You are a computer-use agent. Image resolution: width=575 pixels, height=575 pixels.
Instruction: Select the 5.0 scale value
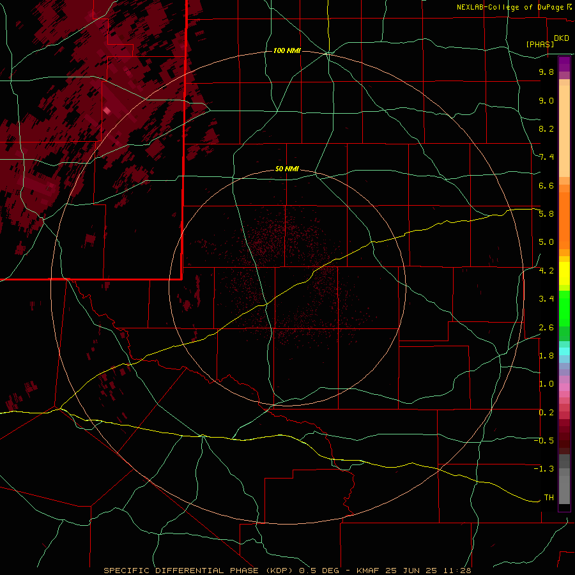[x=546, y=242]
